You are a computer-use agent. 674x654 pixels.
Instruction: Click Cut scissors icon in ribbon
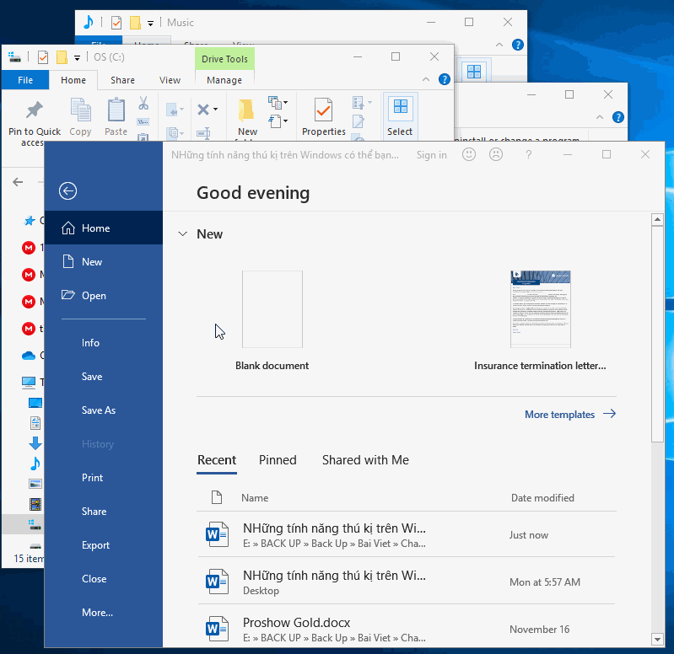click(143, 103)
